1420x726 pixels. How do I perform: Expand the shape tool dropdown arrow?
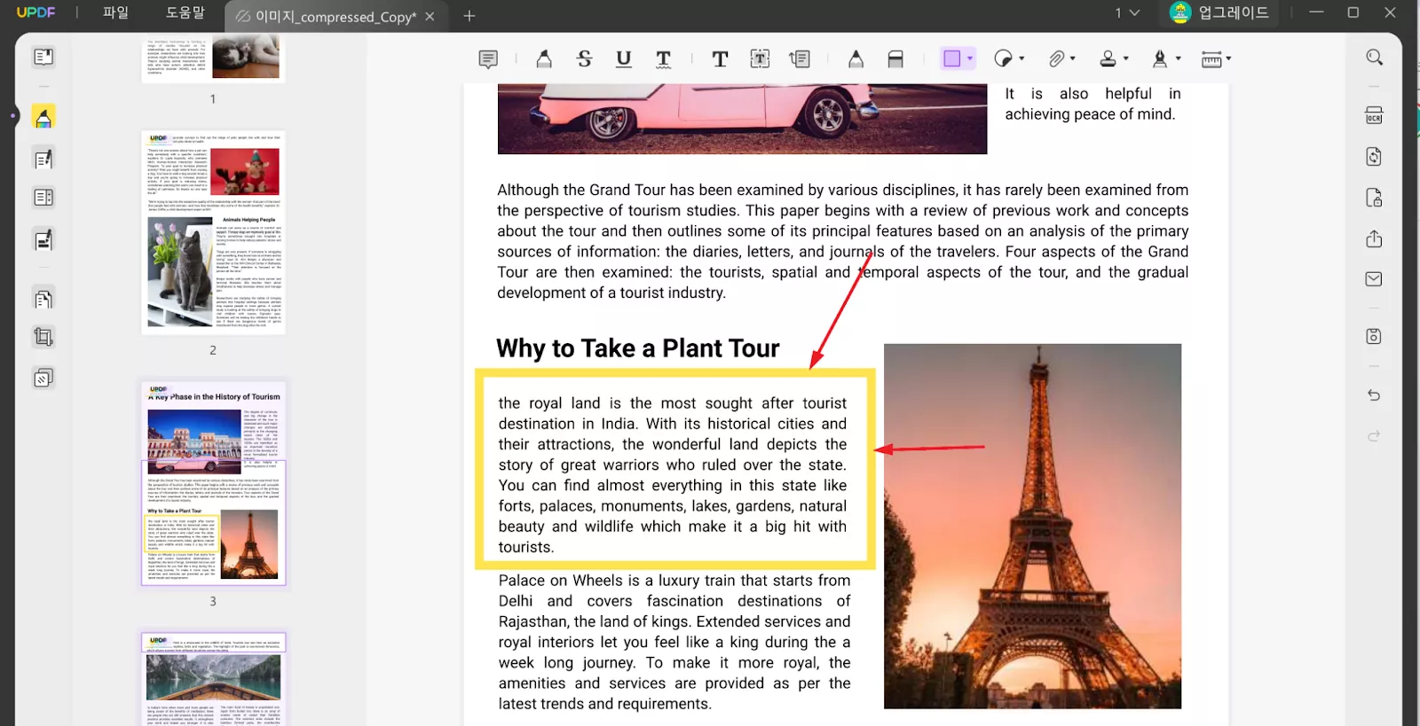[x=970, y=59]
